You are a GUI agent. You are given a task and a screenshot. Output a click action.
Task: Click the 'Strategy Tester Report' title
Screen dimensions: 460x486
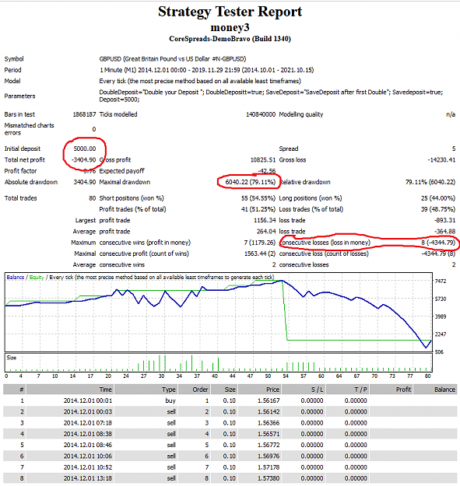tap(230, 12)
